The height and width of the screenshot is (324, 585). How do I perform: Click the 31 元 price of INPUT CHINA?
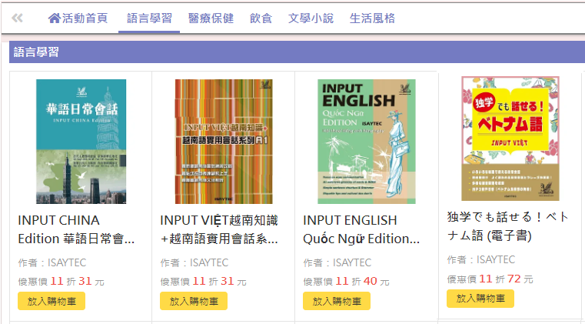click(91, 282)
